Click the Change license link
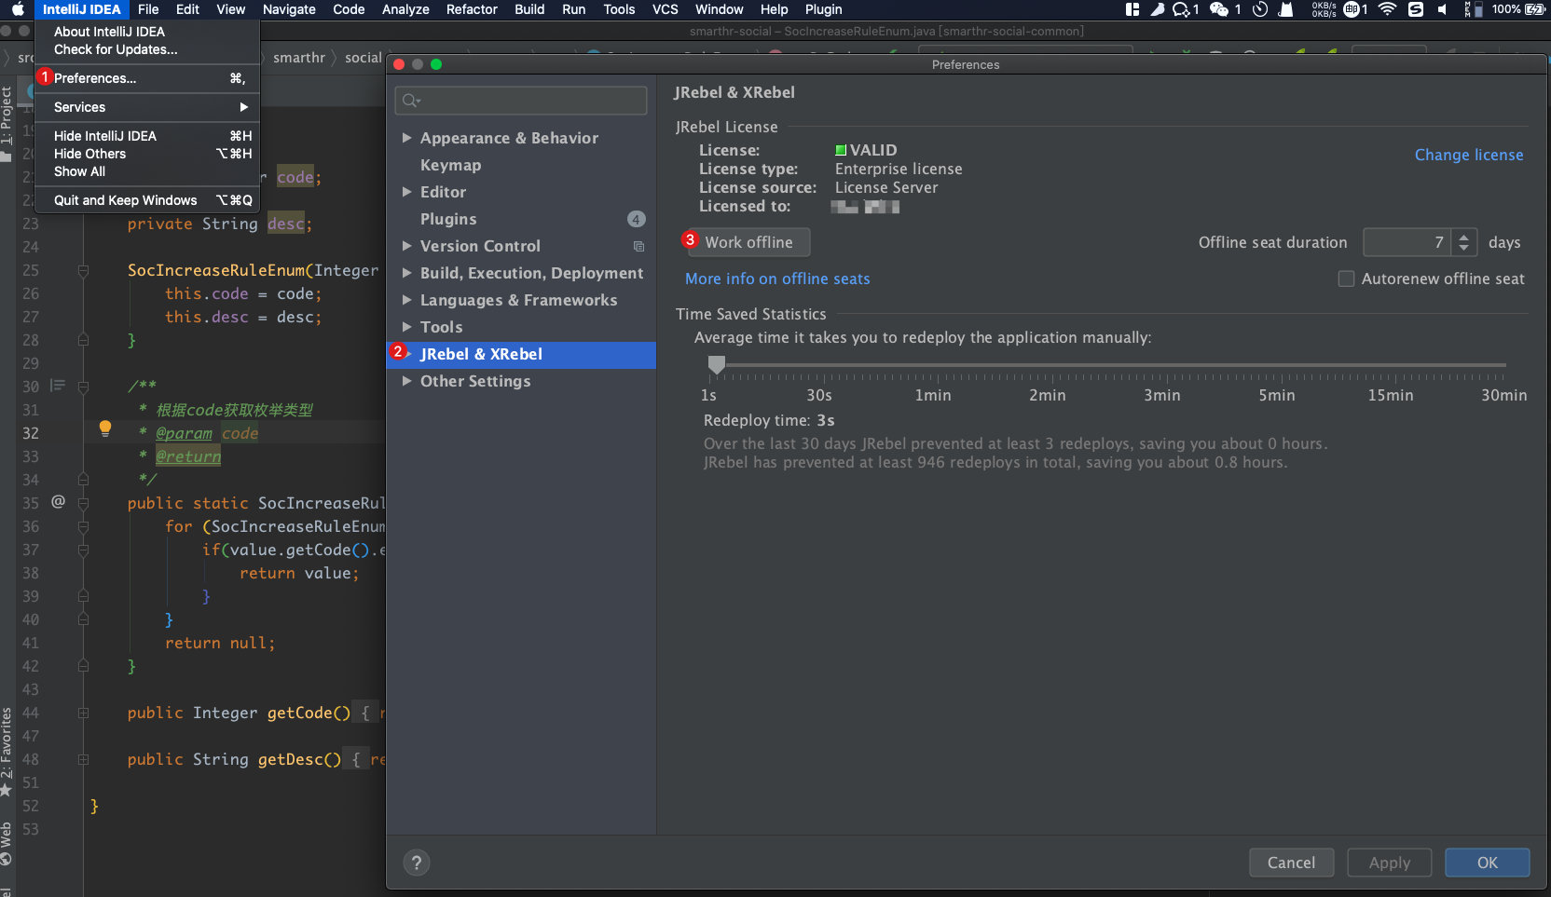The image size is (1551, 897). click(1469, 155)
